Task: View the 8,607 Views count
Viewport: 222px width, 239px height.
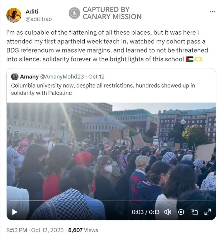Action: 83,230
